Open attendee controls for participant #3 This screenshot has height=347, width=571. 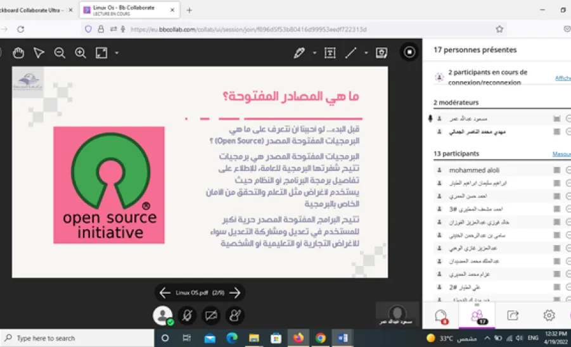pyautogui.click(x=568, y=209)
